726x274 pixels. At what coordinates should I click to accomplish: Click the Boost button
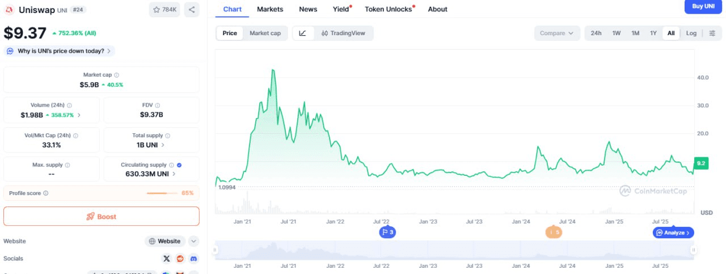(102, 217)
